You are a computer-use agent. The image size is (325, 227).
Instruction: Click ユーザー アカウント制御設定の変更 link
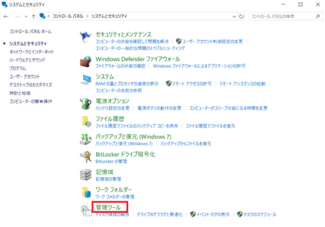coord(212,41)
